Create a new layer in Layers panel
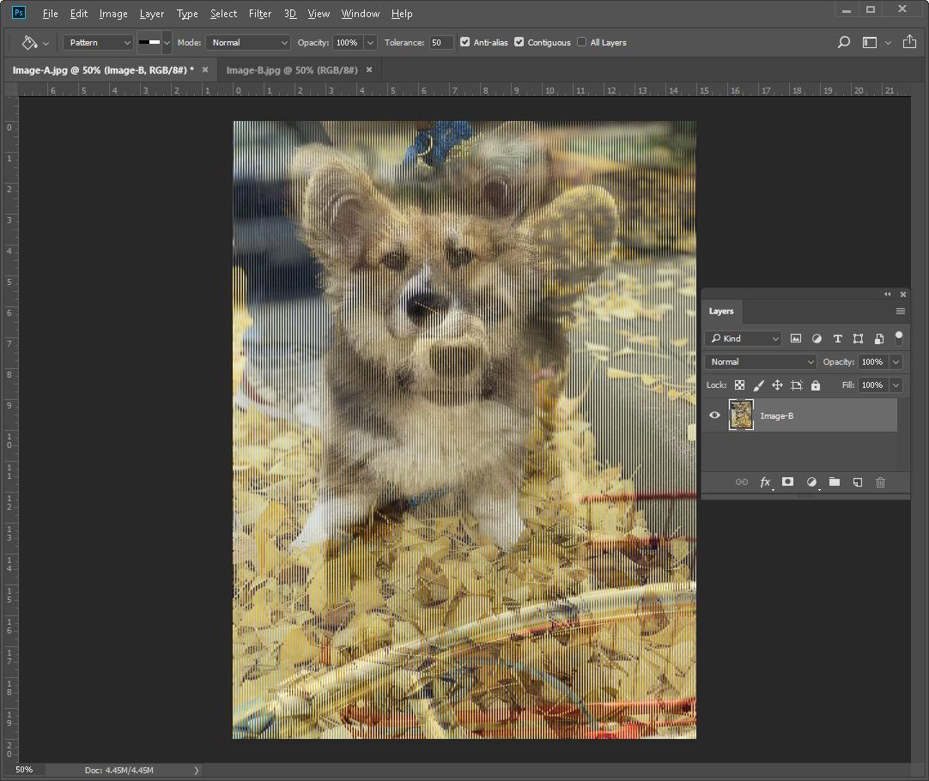Screen dimensions: 929x781 pyautogui.click(x=857, y=482)
